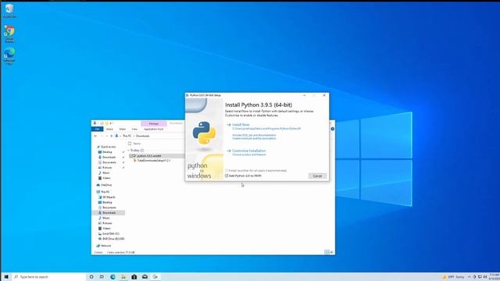Choose Customize installation in Python setup
This screenshot has width=500, height=281.
(x=248, y=151)
